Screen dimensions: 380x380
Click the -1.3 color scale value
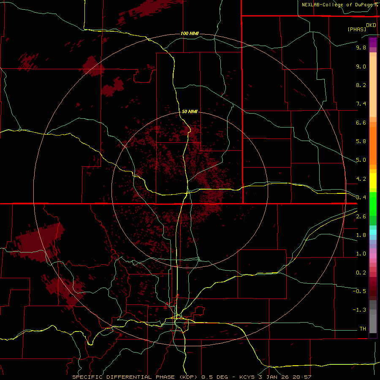pos(359,310)
